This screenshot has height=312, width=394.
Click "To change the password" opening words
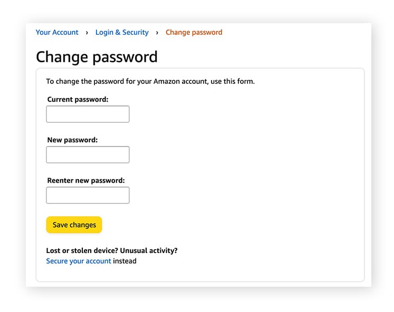pos(84,82)
